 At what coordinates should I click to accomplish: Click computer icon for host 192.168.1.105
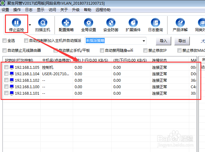pyautogui.click(x=12, y=67)
